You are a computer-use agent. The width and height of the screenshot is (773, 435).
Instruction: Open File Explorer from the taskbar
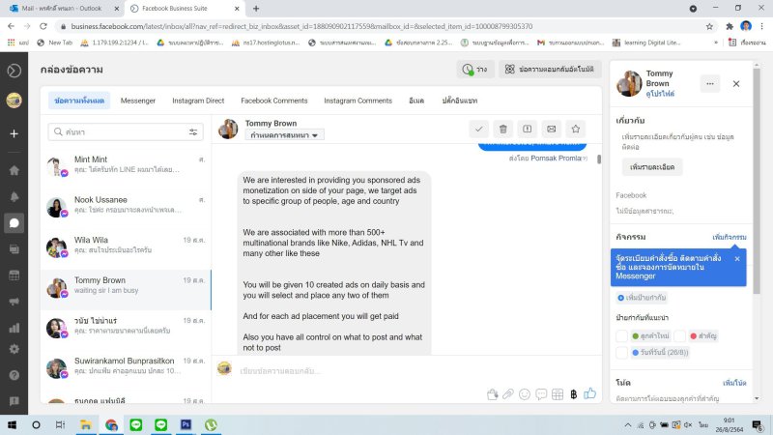(x=86, y=424)
